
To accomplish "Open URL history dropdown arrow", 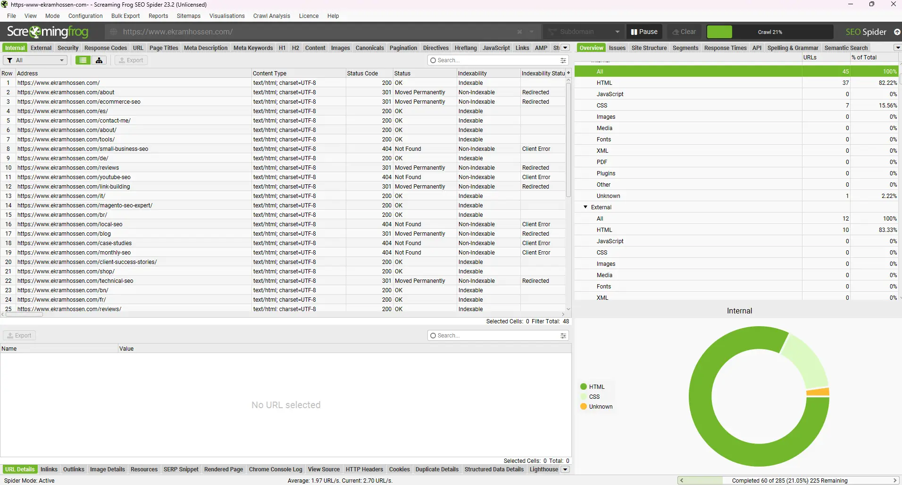I will (x=532, y=32).
